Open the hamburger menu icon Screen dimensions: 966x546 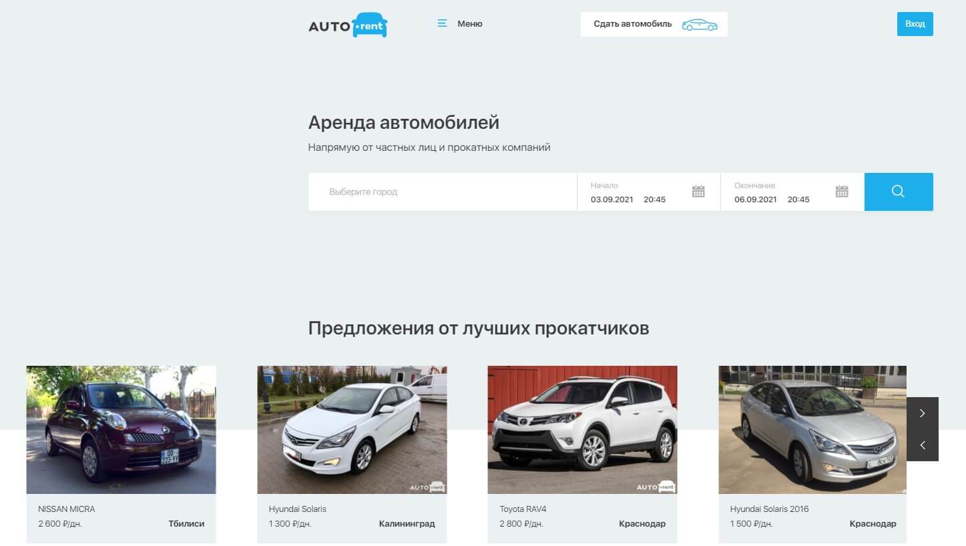point(442,23)
